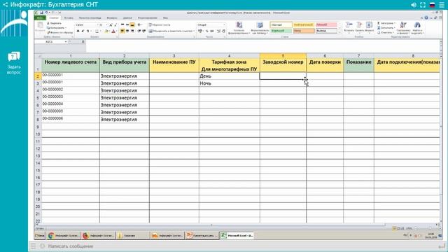Open Conditional Formatting in the ribbon

239,28
